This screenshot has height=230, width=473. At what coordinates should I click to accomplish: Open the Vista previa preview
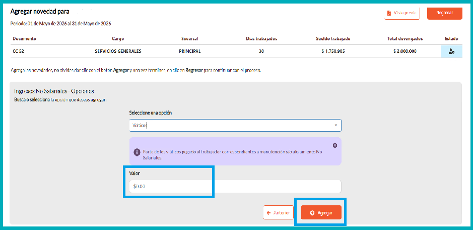402,13
